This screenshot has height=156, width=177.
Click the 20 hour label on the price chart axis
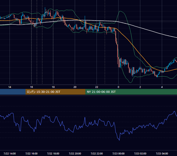click(x=75, y=87)
